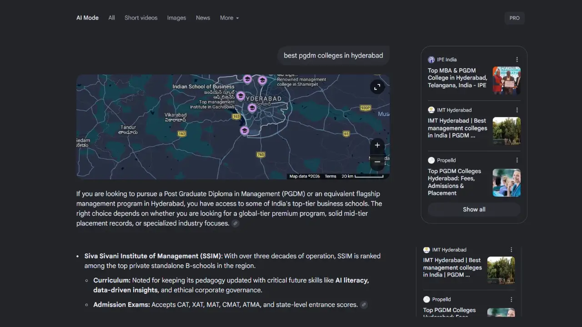Select the graduation pin next to Shamirpet college label
The height and width of the screenshot is (327, 582).
pos(262,80)
